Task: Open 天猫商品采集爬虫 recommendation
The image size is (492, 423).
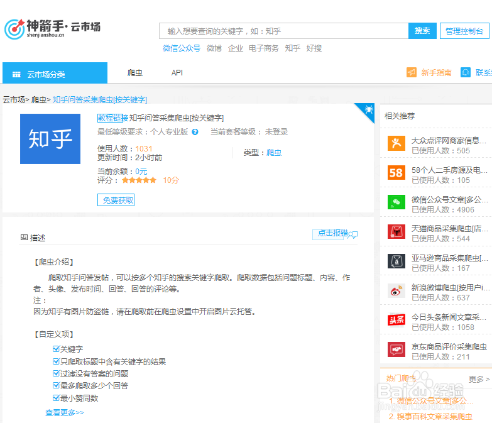Action: (450, 228)
